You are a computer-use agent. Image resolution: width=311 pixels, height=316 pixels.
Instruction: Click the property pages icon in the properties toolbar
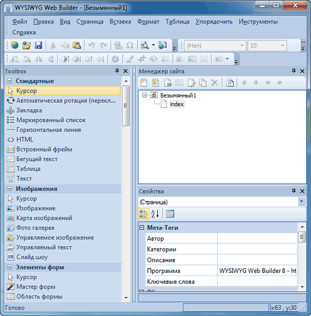[170, 214]
